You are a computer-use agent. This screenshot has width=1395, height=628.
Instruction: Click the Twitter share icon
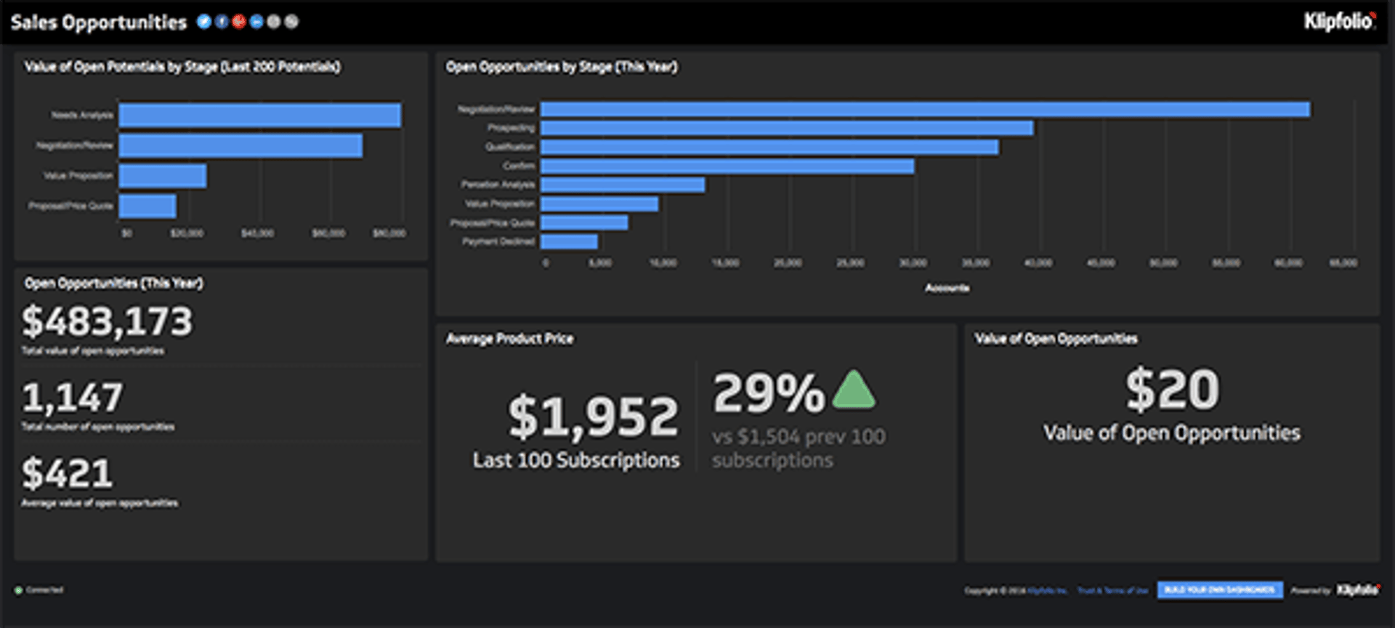(204, 22)
